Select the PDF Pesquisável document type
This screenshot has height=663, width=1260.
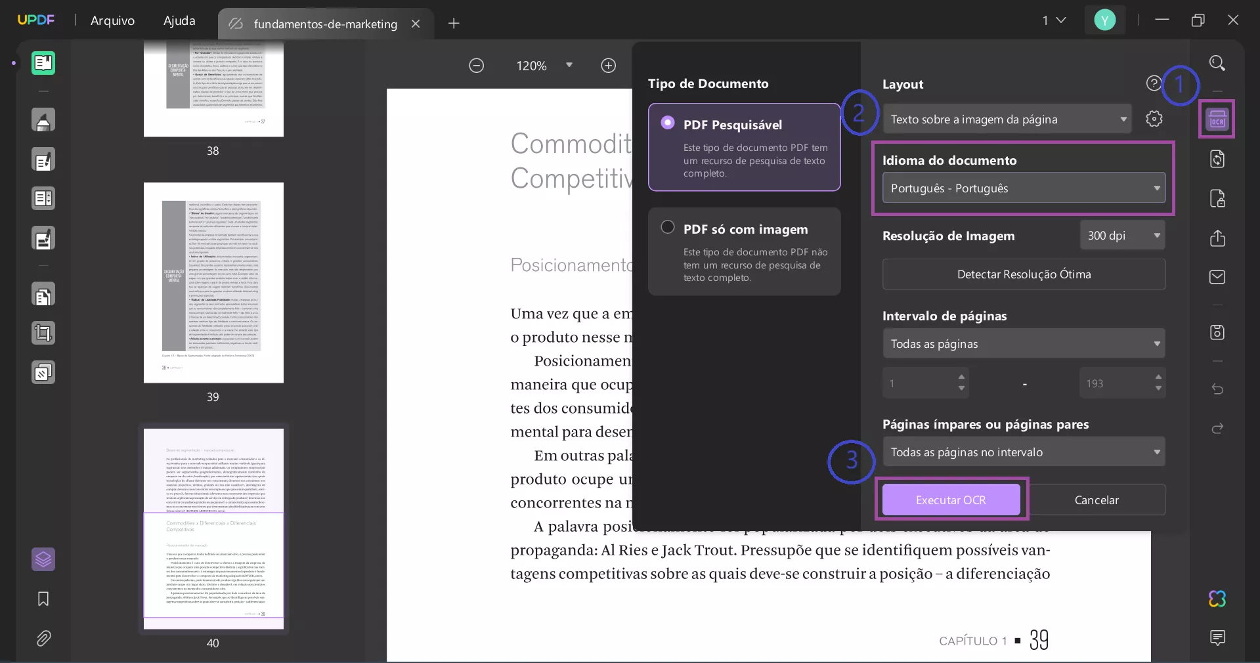pyautogui.click(x=744, y=147)
